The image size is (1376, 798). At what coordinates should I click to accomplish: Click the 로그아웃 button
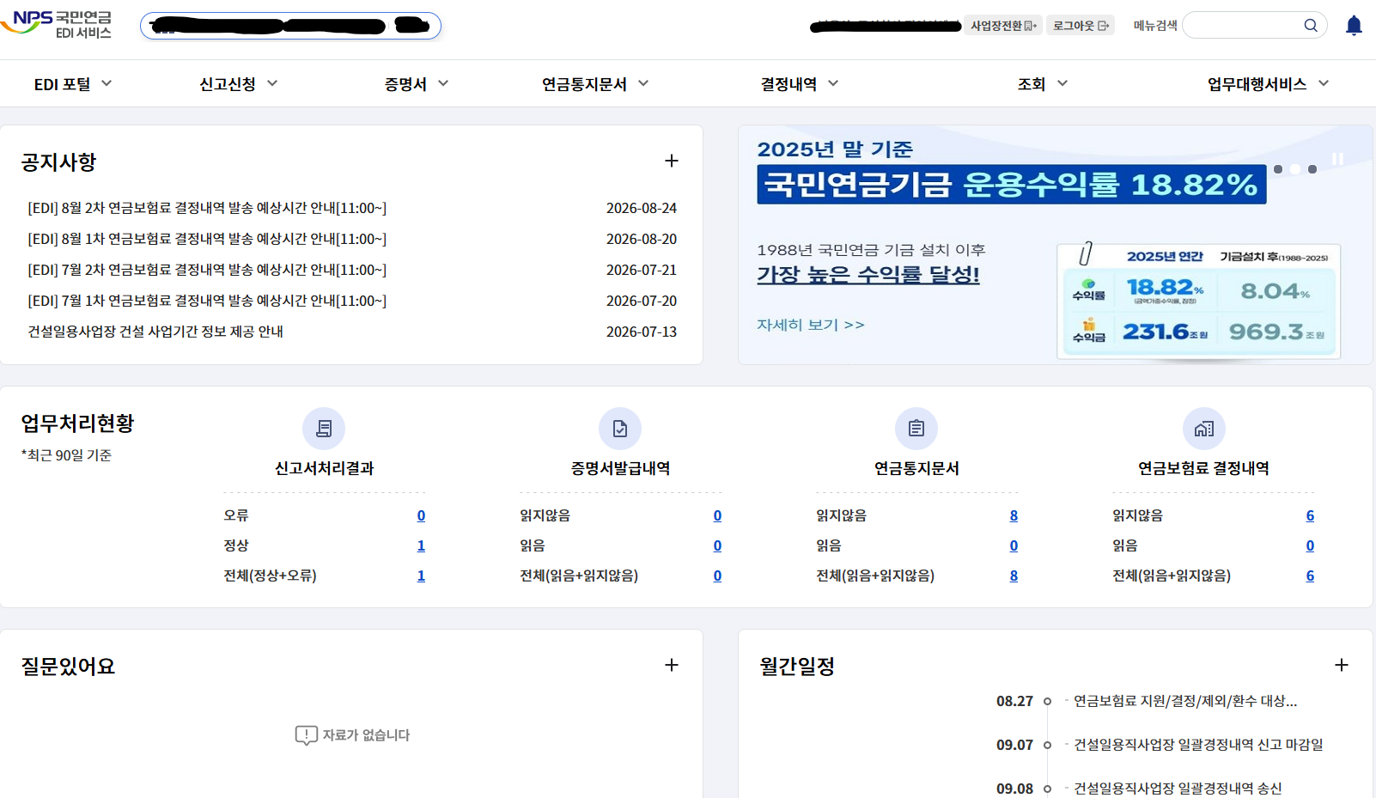tap(1081, 26)
